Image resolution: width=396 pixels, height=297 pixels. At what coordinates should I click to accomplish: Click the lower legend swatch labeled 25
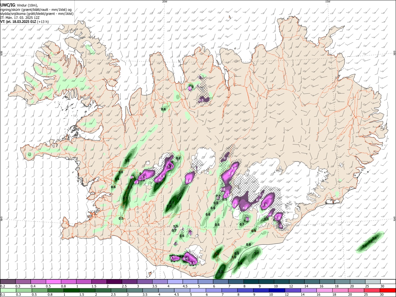coord(372,290)
